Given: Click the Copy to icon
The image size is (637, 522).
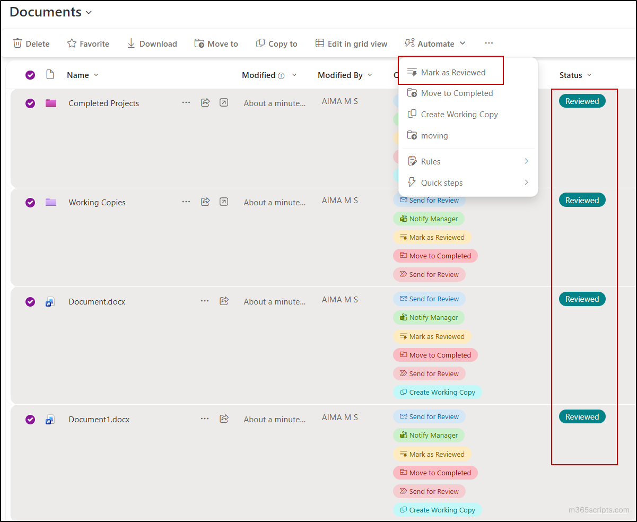Looking at the screenshot, I should tap(260, 43).
